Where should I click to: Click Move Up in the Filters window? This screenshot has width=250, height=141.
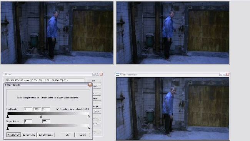point(97,106)
